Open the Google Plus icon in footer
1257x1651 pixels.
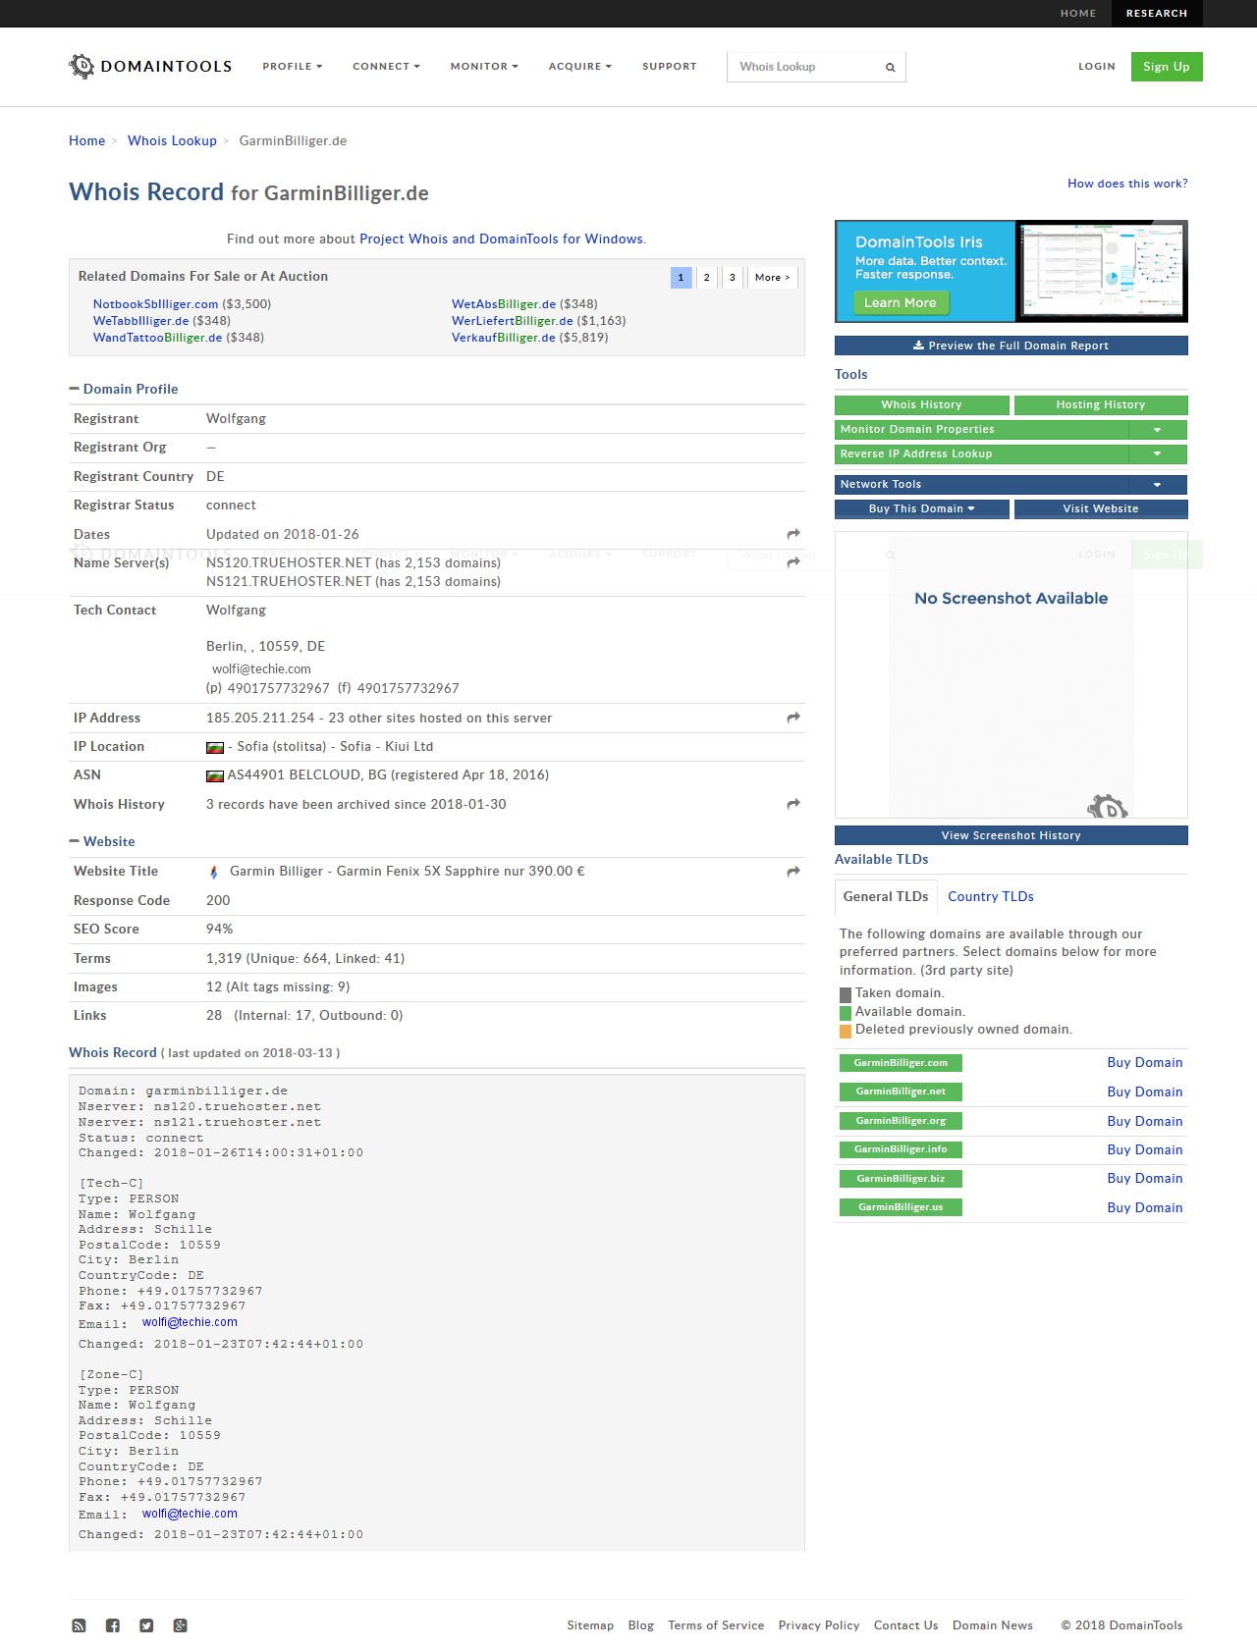pyautogui.click(x=180, y=1625)
